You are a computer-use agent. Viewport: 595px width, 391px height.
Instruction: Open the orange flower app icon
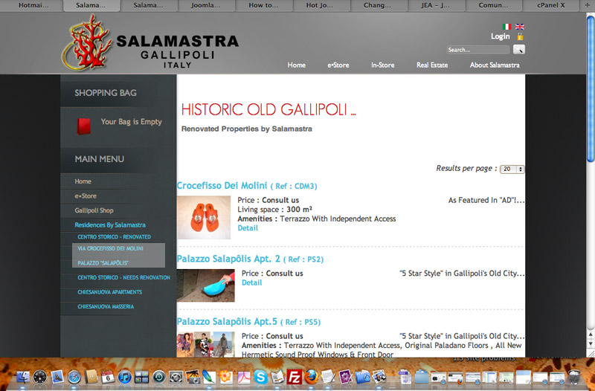[226, 377]
